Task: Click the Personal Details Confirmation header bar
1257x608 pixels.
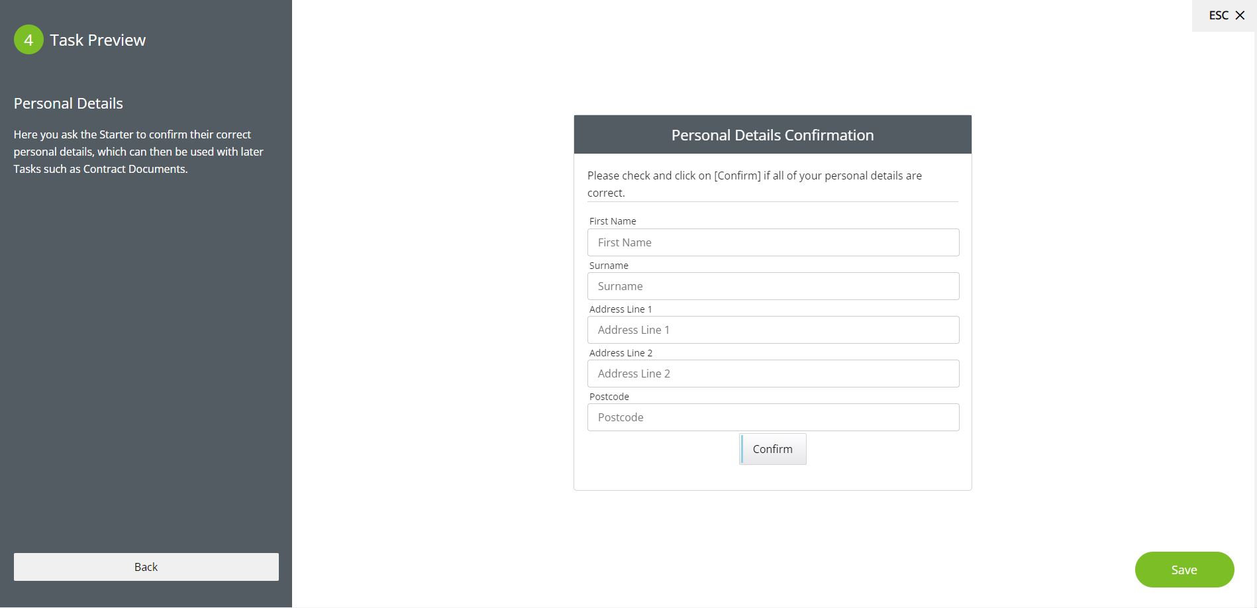Action: pos(772,135)
